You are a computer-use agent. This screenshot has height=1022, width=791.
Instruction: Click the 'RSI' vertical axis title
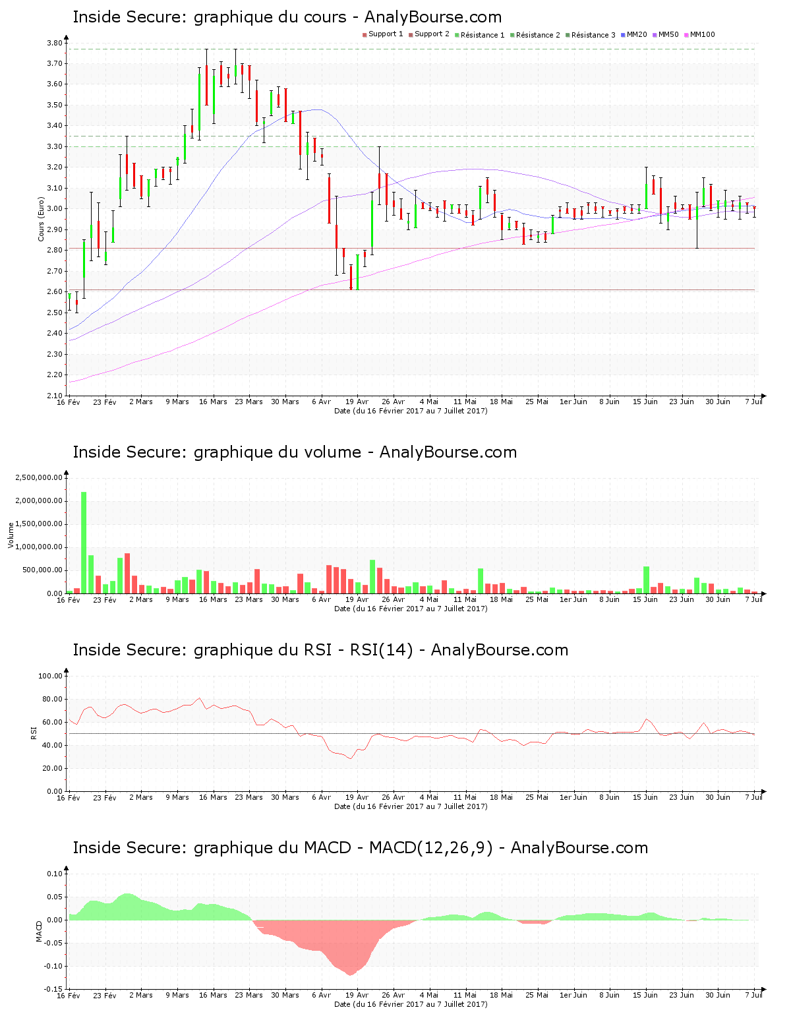[34, 733]
